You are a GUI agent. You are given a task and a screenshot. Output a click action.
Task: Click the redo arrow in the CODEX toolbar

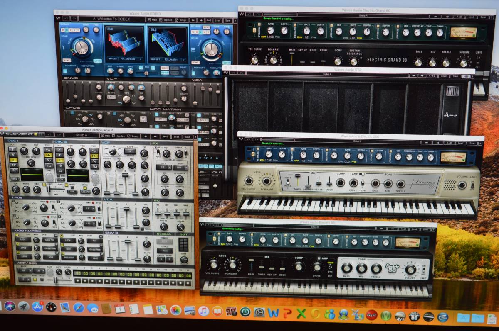(x=74, y=18)
